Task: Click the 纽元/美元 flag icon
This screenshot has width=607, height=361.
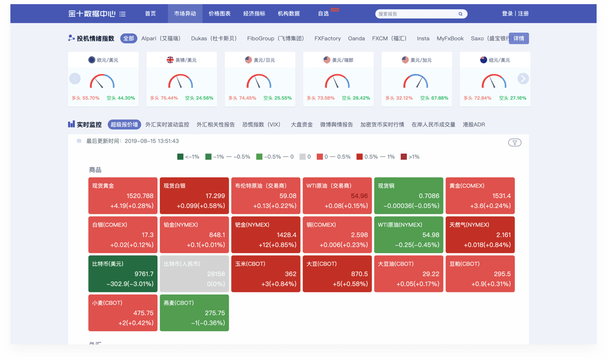Action: (484, 60)
